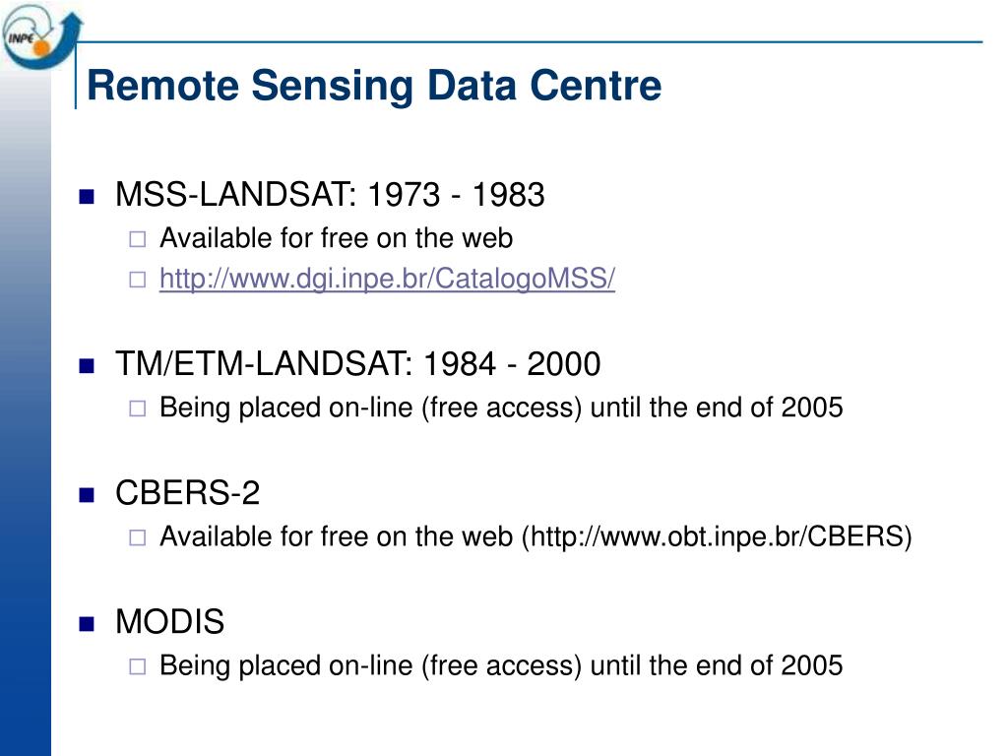Image resolution: width=1008 pixels, height=756 pixels.
Task: Click the CBERS-2 heading text
Action: [x=188, y=493]
